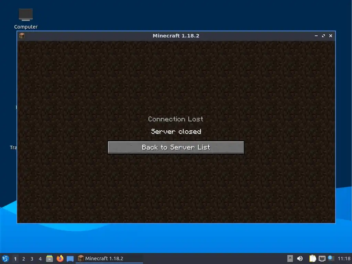Select the Computer icon label
This screenshot has width=352, height=264.
coord(26,27)
